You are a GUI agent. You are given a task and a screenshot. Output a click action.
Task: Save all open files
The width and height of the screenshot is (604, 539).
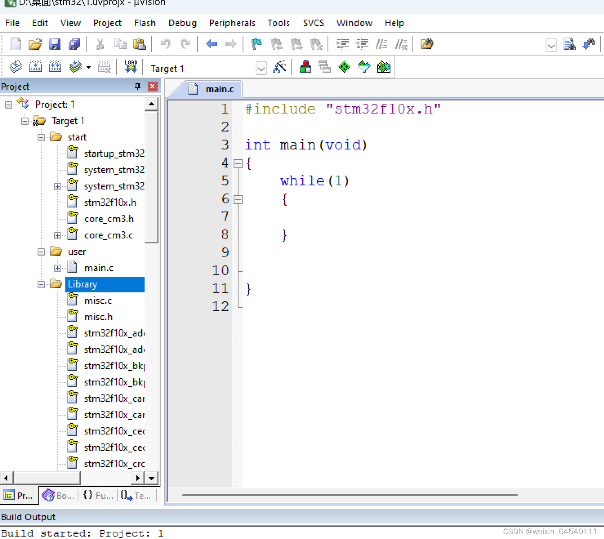[x=75, y=44]
